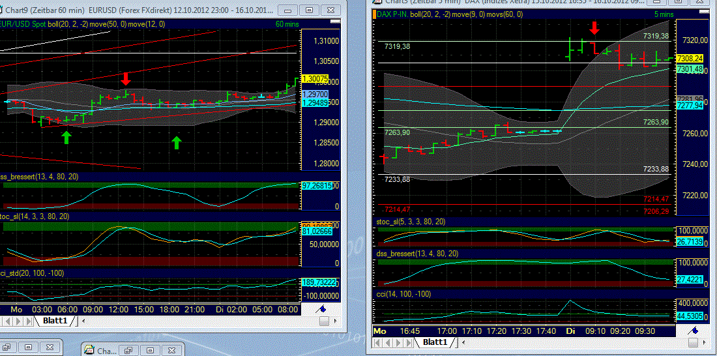Jump to last sheet in DAX chart
This screenshot has height=356, width=717.
click(x=407, y=342)
